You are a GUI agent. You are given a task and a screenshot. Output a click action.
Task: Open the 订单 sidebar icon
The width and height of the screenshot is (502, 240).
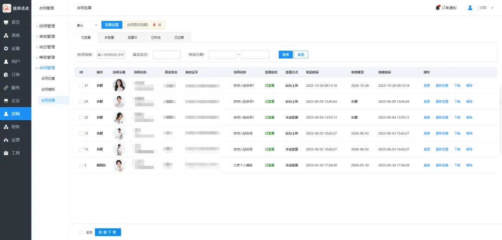click(x=6, y=74)
